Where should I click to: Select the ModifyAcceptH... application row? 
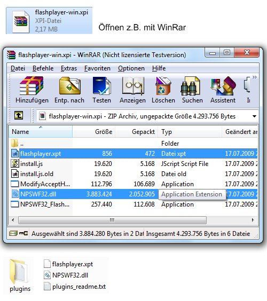[133, 184]
